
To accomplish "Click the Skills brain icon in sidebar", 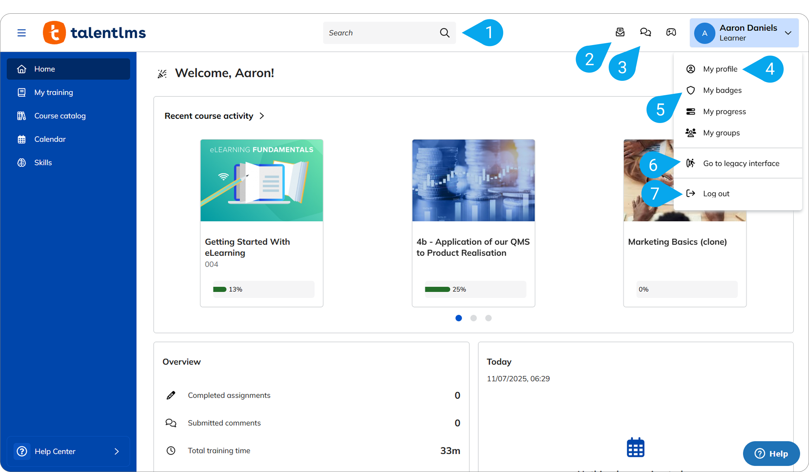I will point(21,162).
